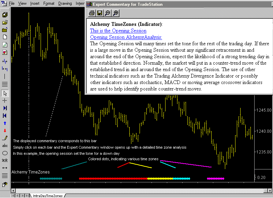Image resolution: width=273 pixels, height=198 pixels.
Task: Click the 'Alchemy TimeZones (Indicator)' heading
Action: 126,24
